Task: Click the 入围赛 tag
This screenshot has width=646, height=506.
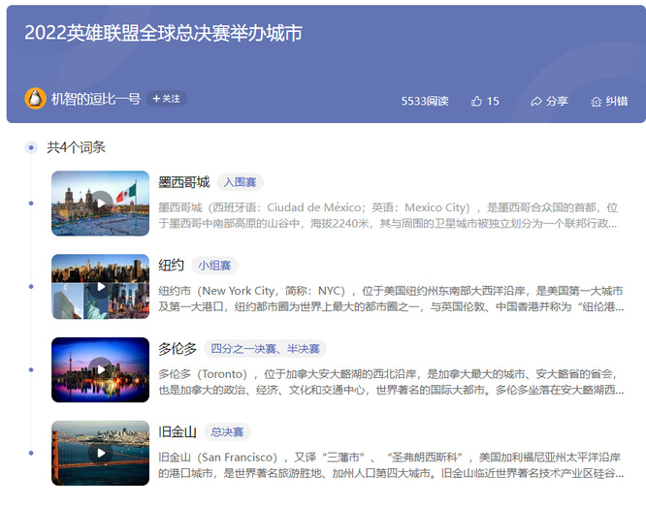Action: tap(240, 182)
